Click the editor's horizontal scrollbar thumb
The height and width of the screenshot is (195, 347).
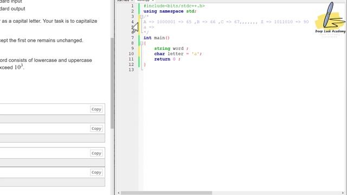pos(166,193)
